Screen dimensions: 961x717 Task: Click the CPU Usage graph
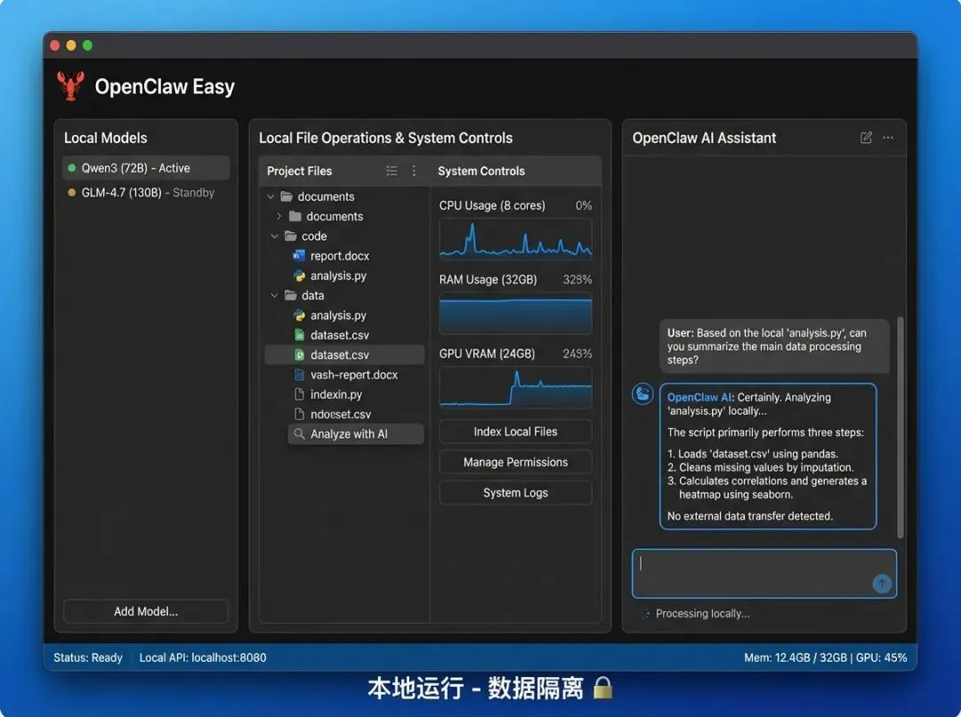pyautogui.click(x=515, y=239)
